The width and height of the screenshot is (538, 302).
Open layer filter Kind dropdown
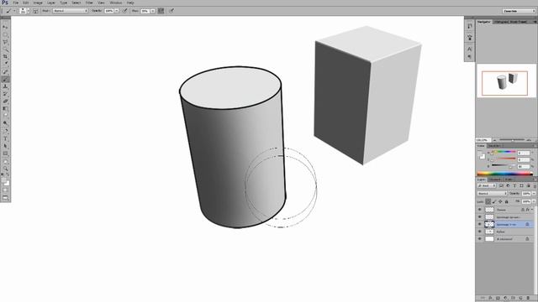click(486, 185)
